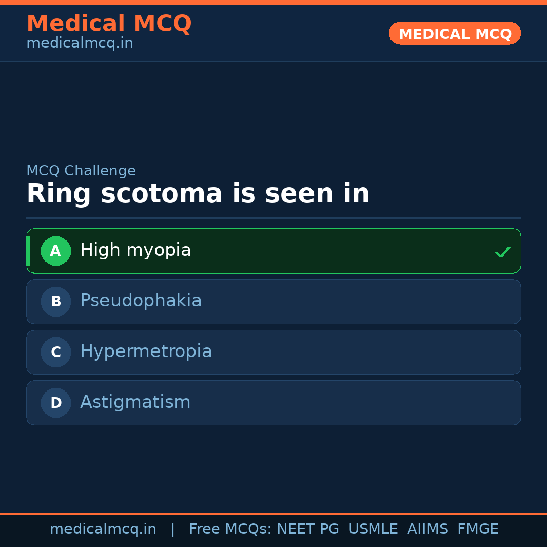Click the orange MEDICAL MCQ badge
Viewport: 547px width, 547px height.
click(x=455, y=33)
